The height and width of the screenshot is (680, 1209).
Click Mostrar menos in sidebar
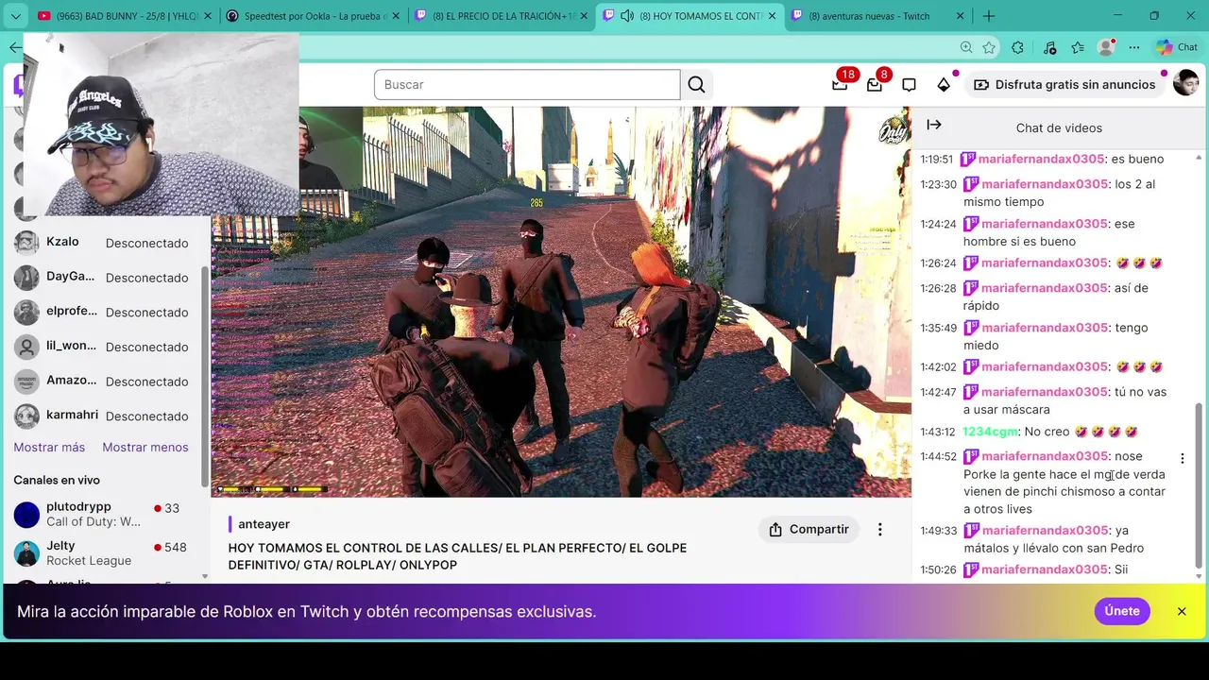145,448
